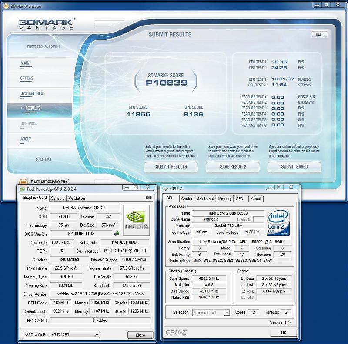
Task: Go to System Info in 3DMark
Action: [32, 93]
